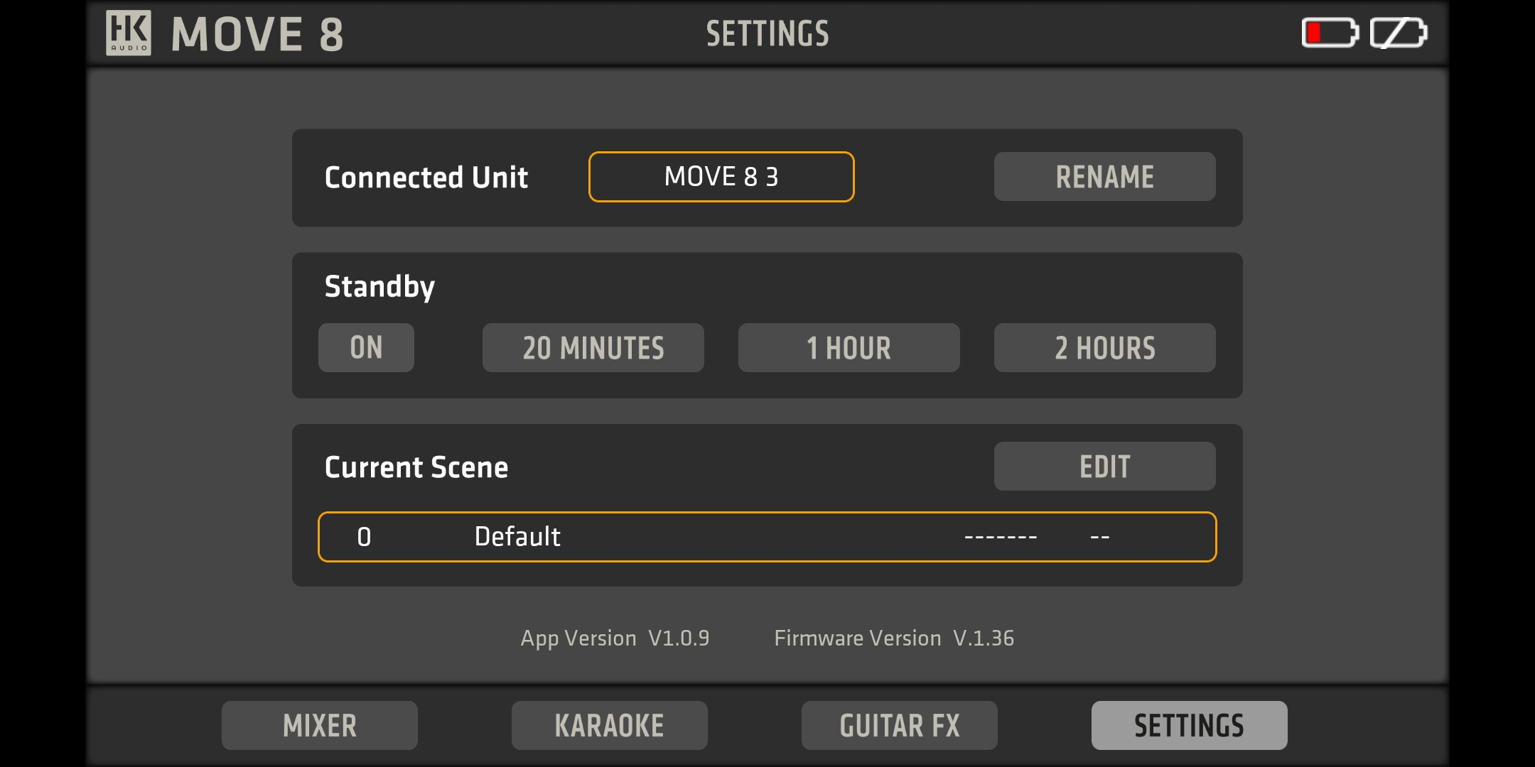
Task: Open the Connected Unit MOVE 8 3 selector
Action: 721,177
